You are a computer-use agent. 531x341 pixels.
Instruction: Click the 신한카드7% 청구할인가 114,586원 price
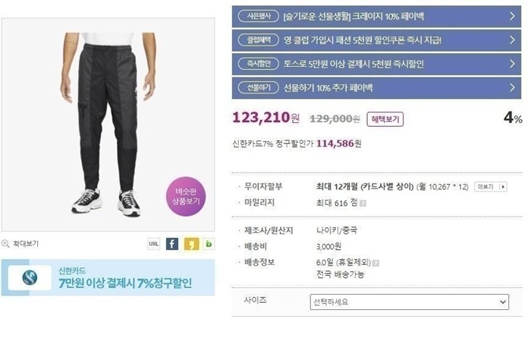click(297, 144)
